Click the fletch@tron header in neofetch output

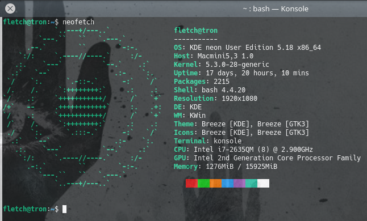[195, 31]
